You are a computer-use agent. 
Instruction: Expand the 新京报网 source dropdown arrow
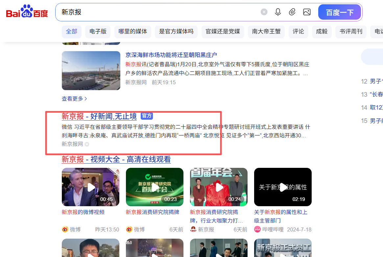[87, 144]
